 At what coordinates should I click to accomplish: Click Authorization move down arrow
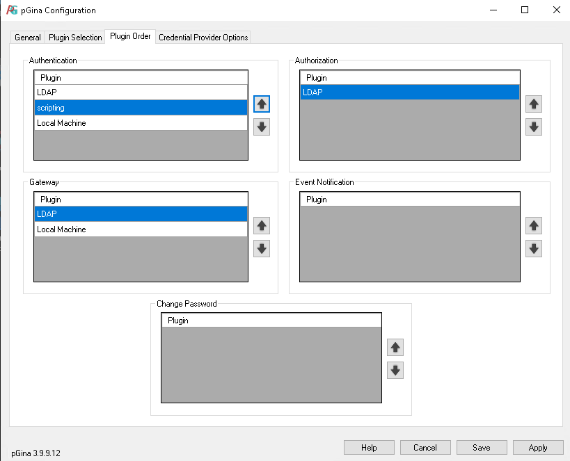(x=534, y=127)
